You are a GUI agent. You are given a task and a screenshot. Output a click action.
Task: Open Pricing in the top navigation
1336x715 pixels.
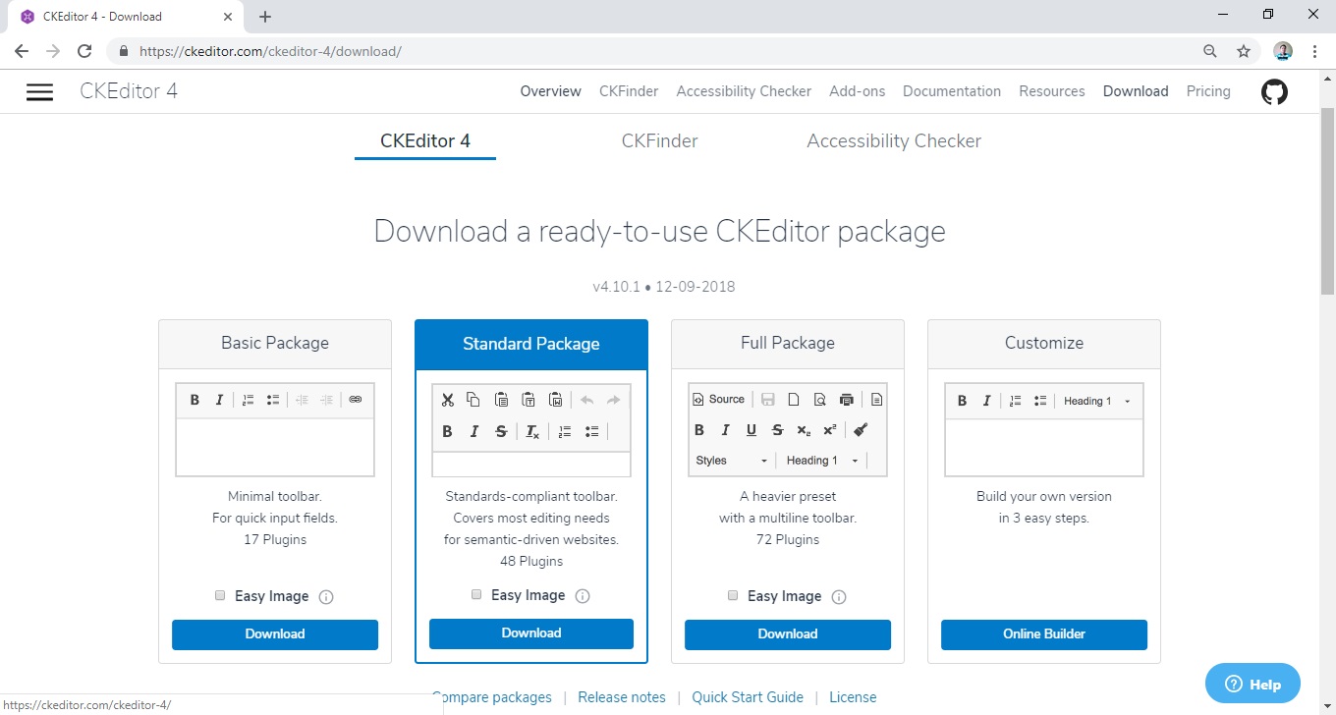coord(1207,91)
